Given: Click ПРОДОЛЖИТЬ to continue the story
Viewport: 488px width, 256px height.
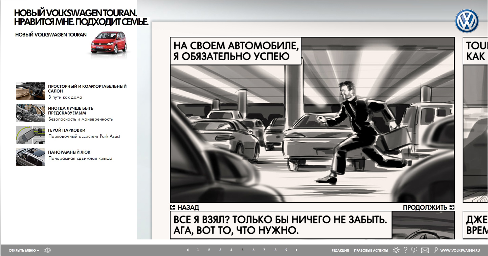Looking at the screenshot, I should 428,207.
